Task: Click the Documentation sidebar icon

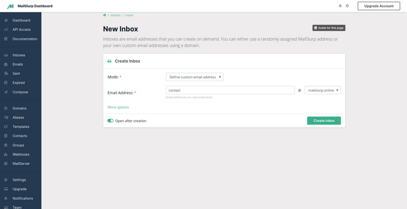Action: (6, 39)
